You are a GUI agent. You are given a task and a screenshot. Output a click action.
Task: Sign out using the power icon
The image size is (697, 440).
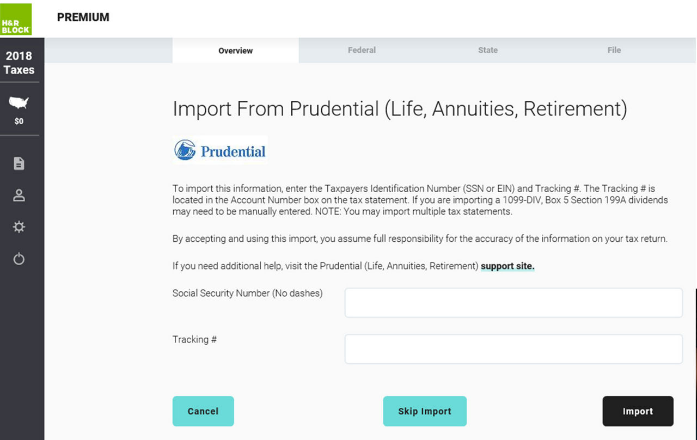[x=20, y=259]
